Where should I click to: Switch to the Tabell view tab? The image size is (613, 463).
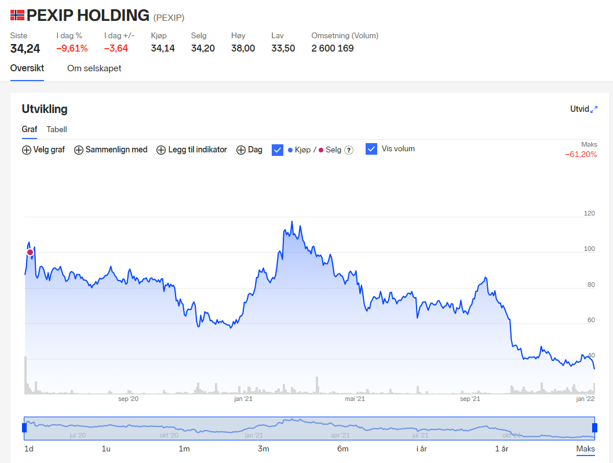click(x=57, y=129)
